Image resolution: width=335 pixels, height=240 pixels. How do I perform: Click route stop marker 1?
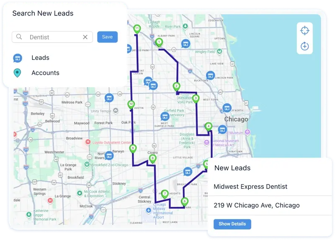point(159,43)
